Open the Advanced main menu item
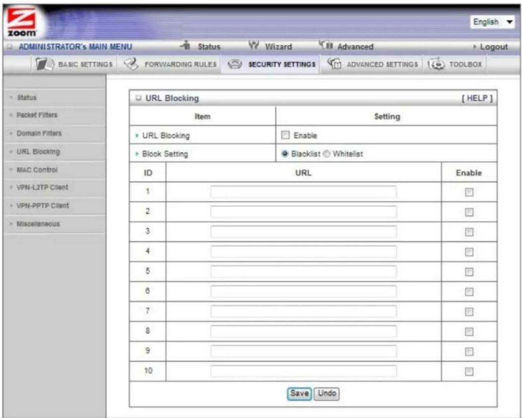522x418 pixels. pos(355,47)
